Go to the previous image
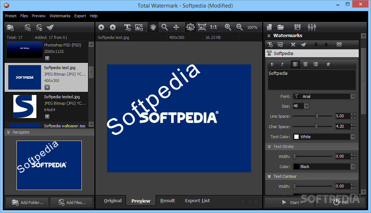 click(x=101, y=27)
